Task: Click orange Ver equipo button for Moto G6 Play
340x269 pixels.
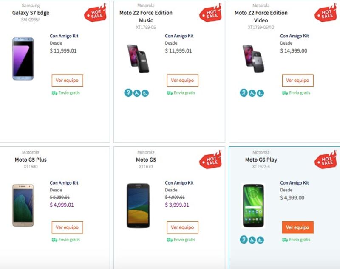Action: coord(297,227)
